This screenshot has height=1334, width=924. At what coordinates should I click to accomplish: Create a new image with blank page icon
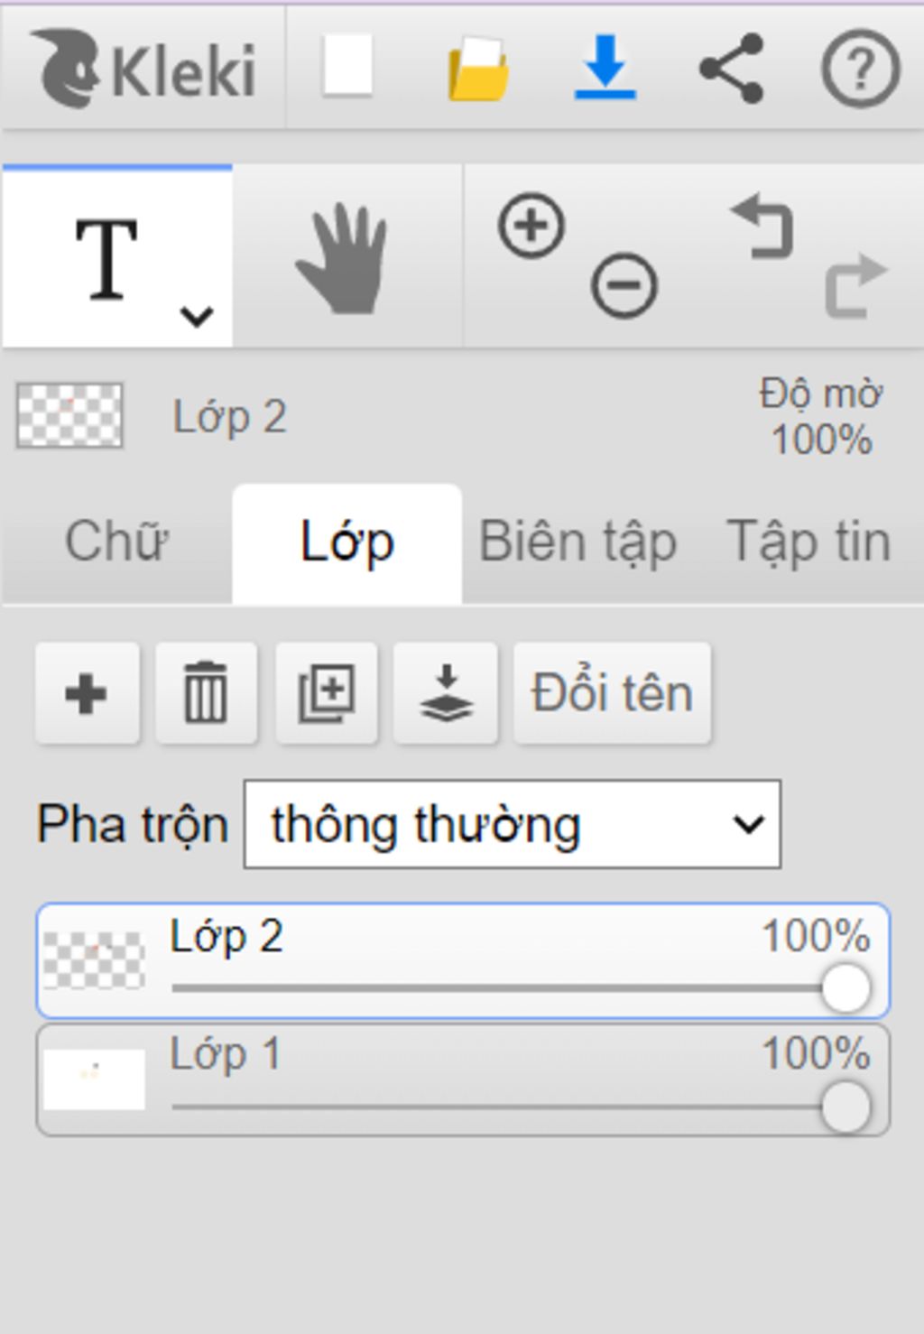[348, 66]
